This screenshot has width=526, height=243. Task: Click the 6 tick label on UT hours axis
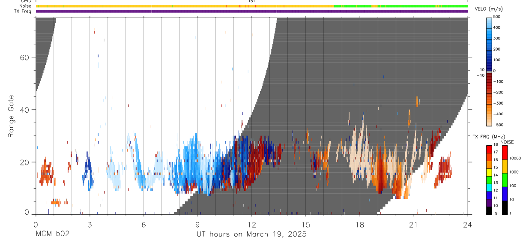click(x=143, y=225)
